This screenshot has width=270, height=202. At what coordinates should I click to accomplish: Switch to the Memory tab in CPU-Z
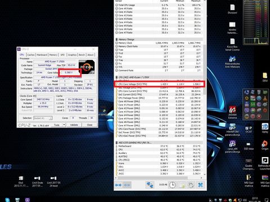(x=53, y=55)
